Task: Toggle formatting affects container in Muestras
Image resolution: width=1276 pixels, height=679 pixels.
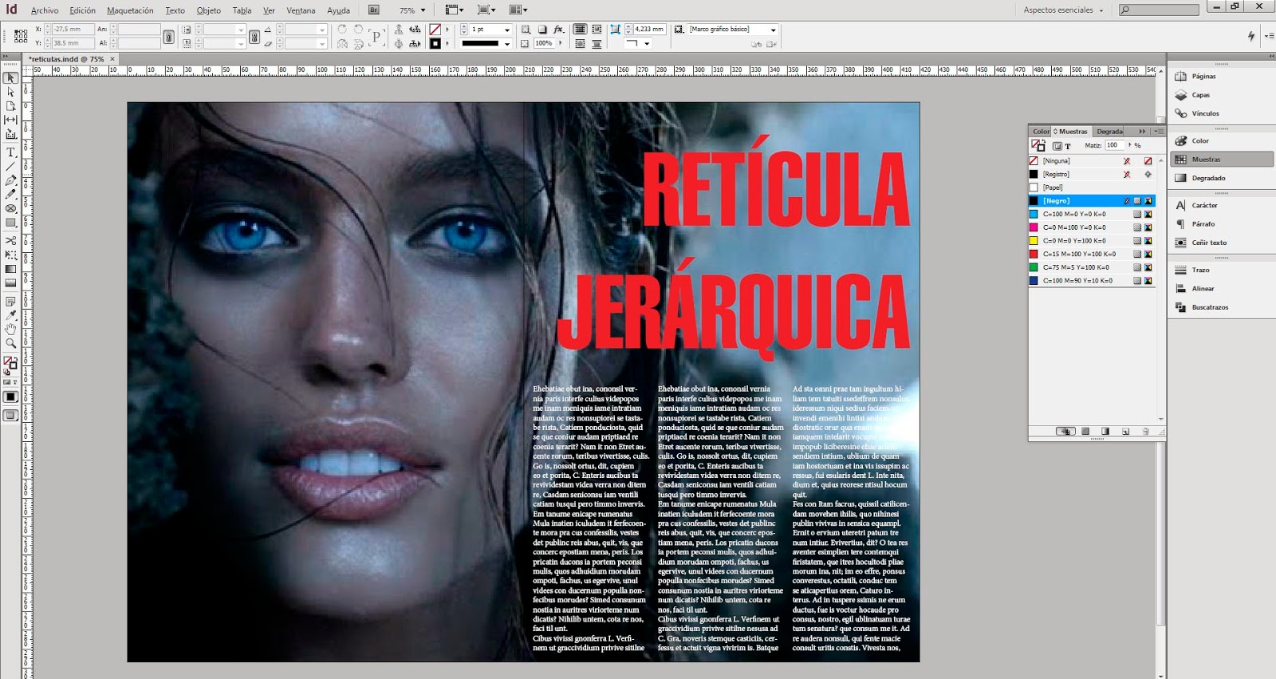Action: (x=1057, y=146)
